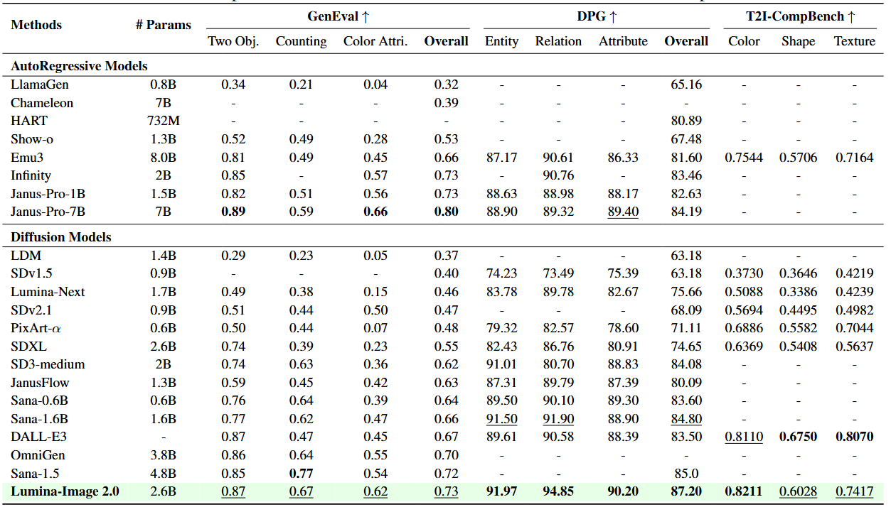Click the AutoRegressive Models section title

79,66
